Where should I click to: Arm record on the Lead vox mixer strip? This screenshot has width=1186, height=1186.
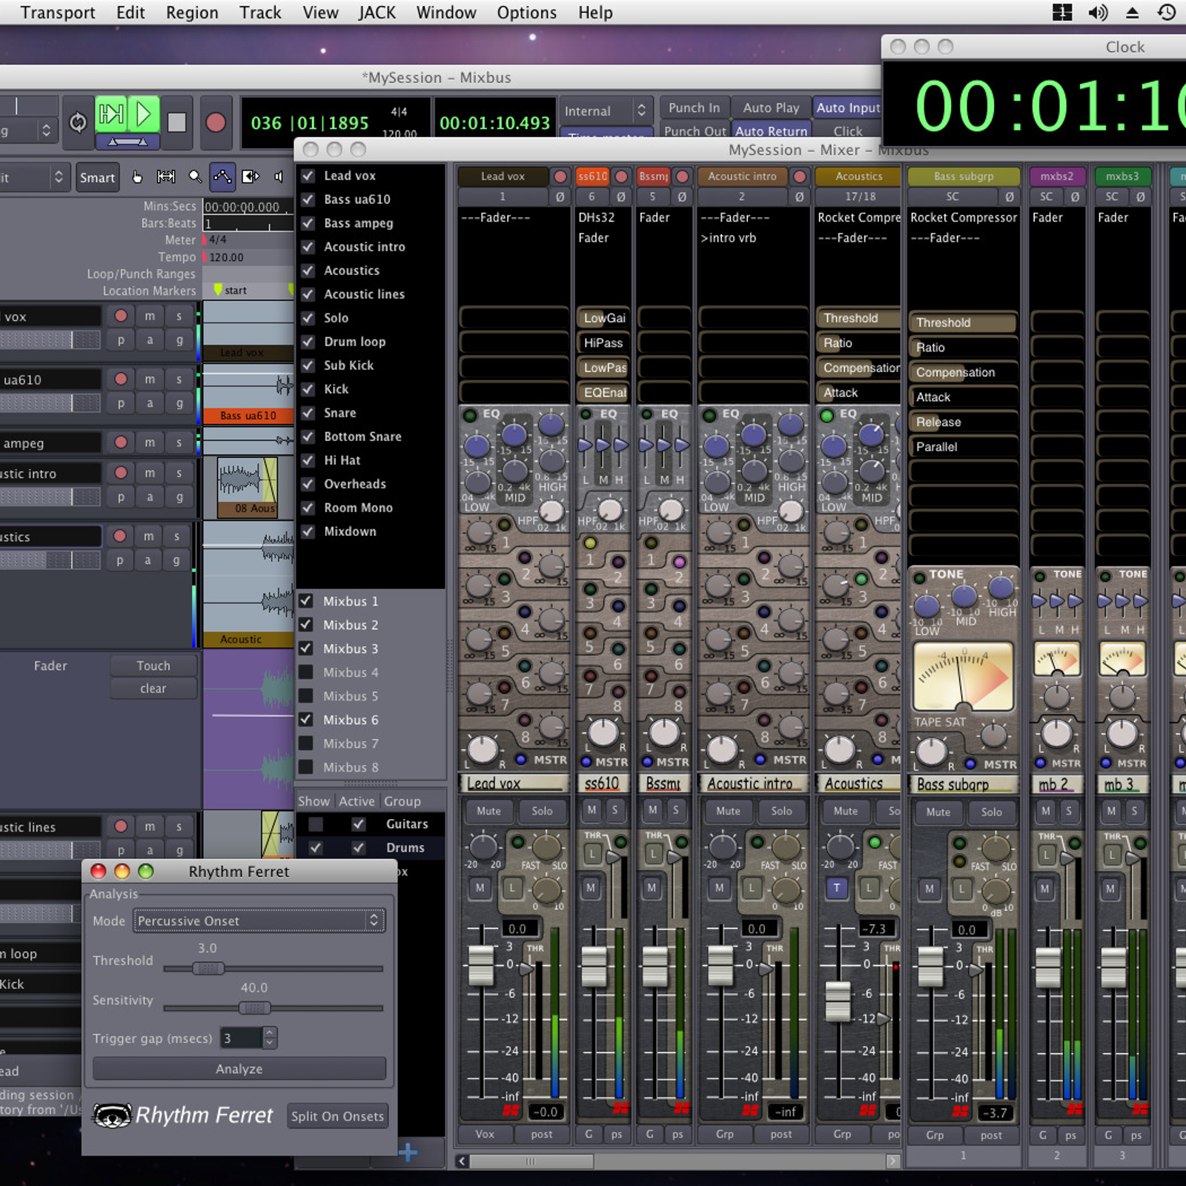point(560,176)
